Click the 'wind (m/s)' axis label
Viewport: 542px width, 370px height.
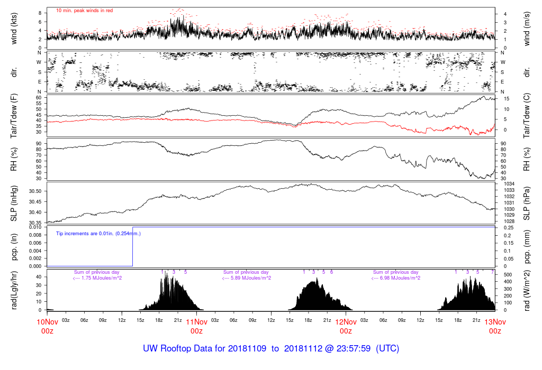point(527,29)
